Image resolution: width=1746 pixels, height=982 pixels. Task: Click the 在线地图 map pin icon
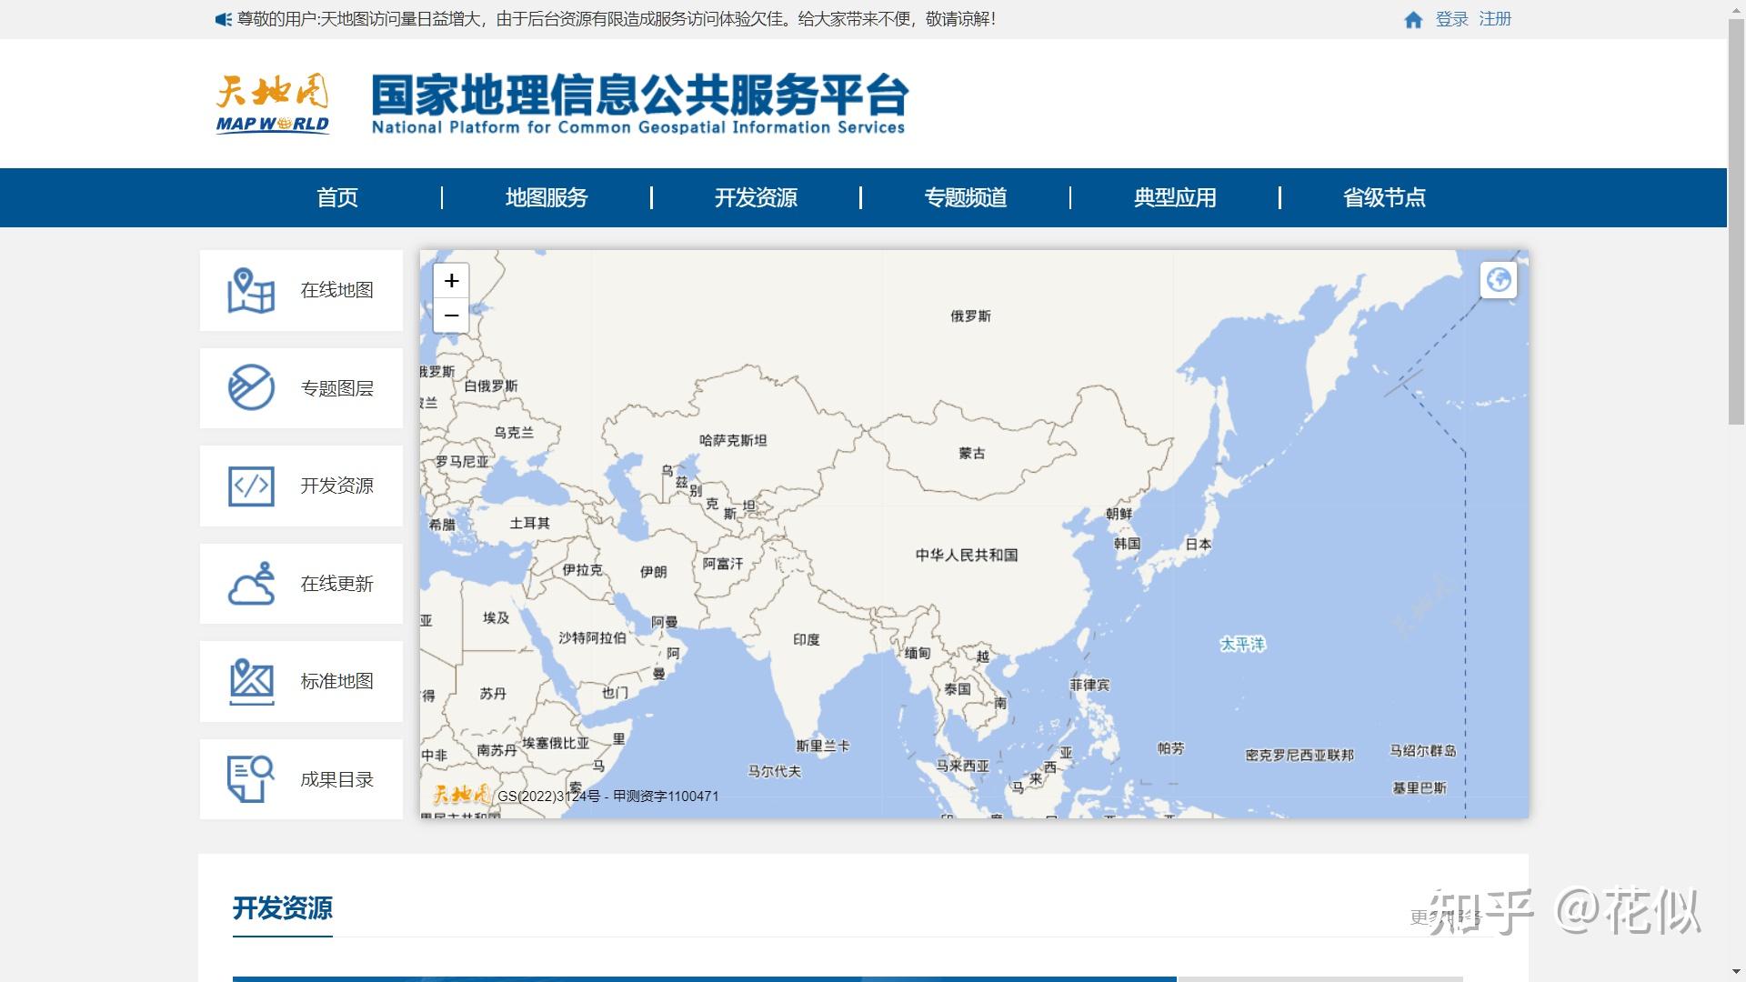[x=251, y=291]
